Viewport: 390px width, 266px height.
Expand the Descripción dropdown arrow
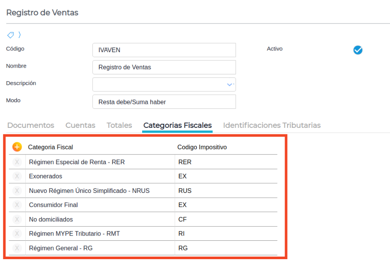coord(230,85)
